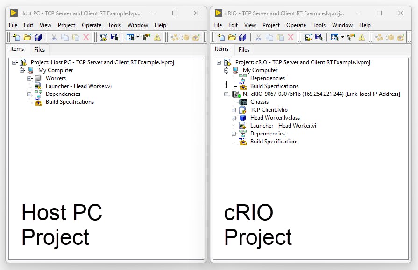Click Launcher - Head Worker.vi icon in Host PC

pyautogui.click(x=38, y=86)
